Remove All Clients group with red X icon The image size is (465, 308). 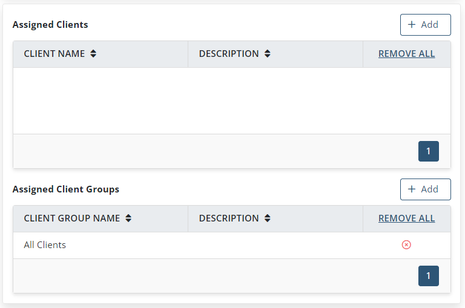click(406, 245)
